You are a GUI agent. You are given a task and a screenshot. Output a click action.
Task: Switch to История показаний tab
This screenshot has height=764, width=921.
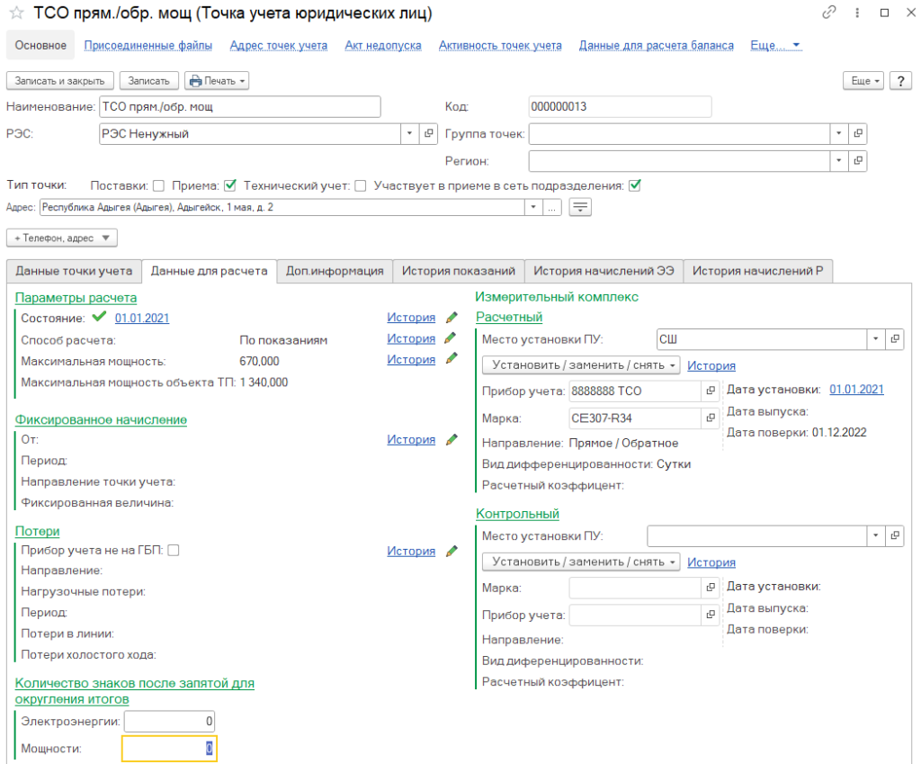[458, 271]
